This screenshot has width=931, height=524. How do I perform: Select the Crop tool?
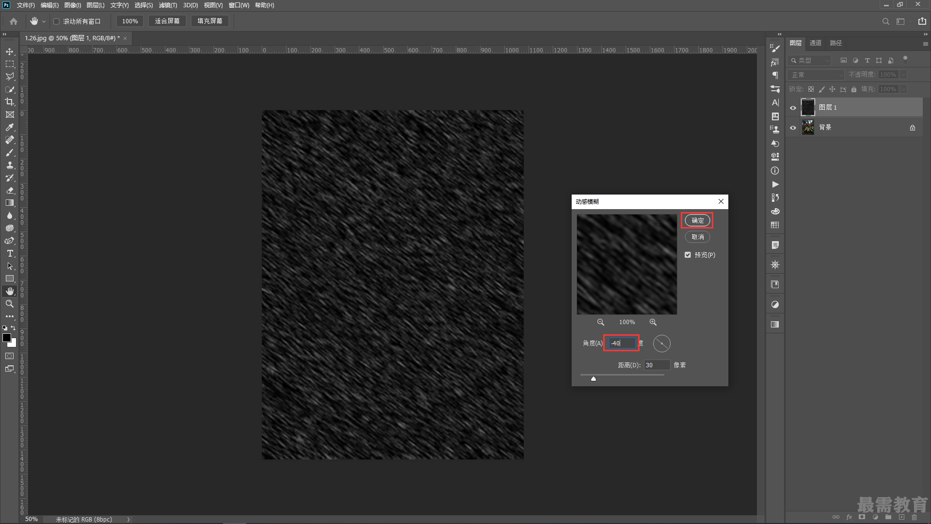10,102
